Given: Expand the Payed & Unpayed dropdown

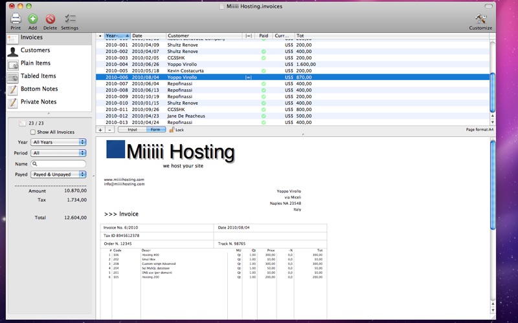Looking at the screenshot, I should click(58, 174).
